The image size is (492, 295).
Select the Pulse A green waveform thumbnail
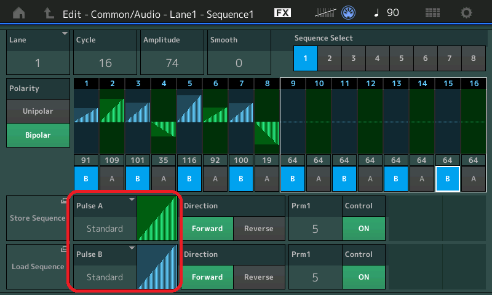tap(158, 219)
